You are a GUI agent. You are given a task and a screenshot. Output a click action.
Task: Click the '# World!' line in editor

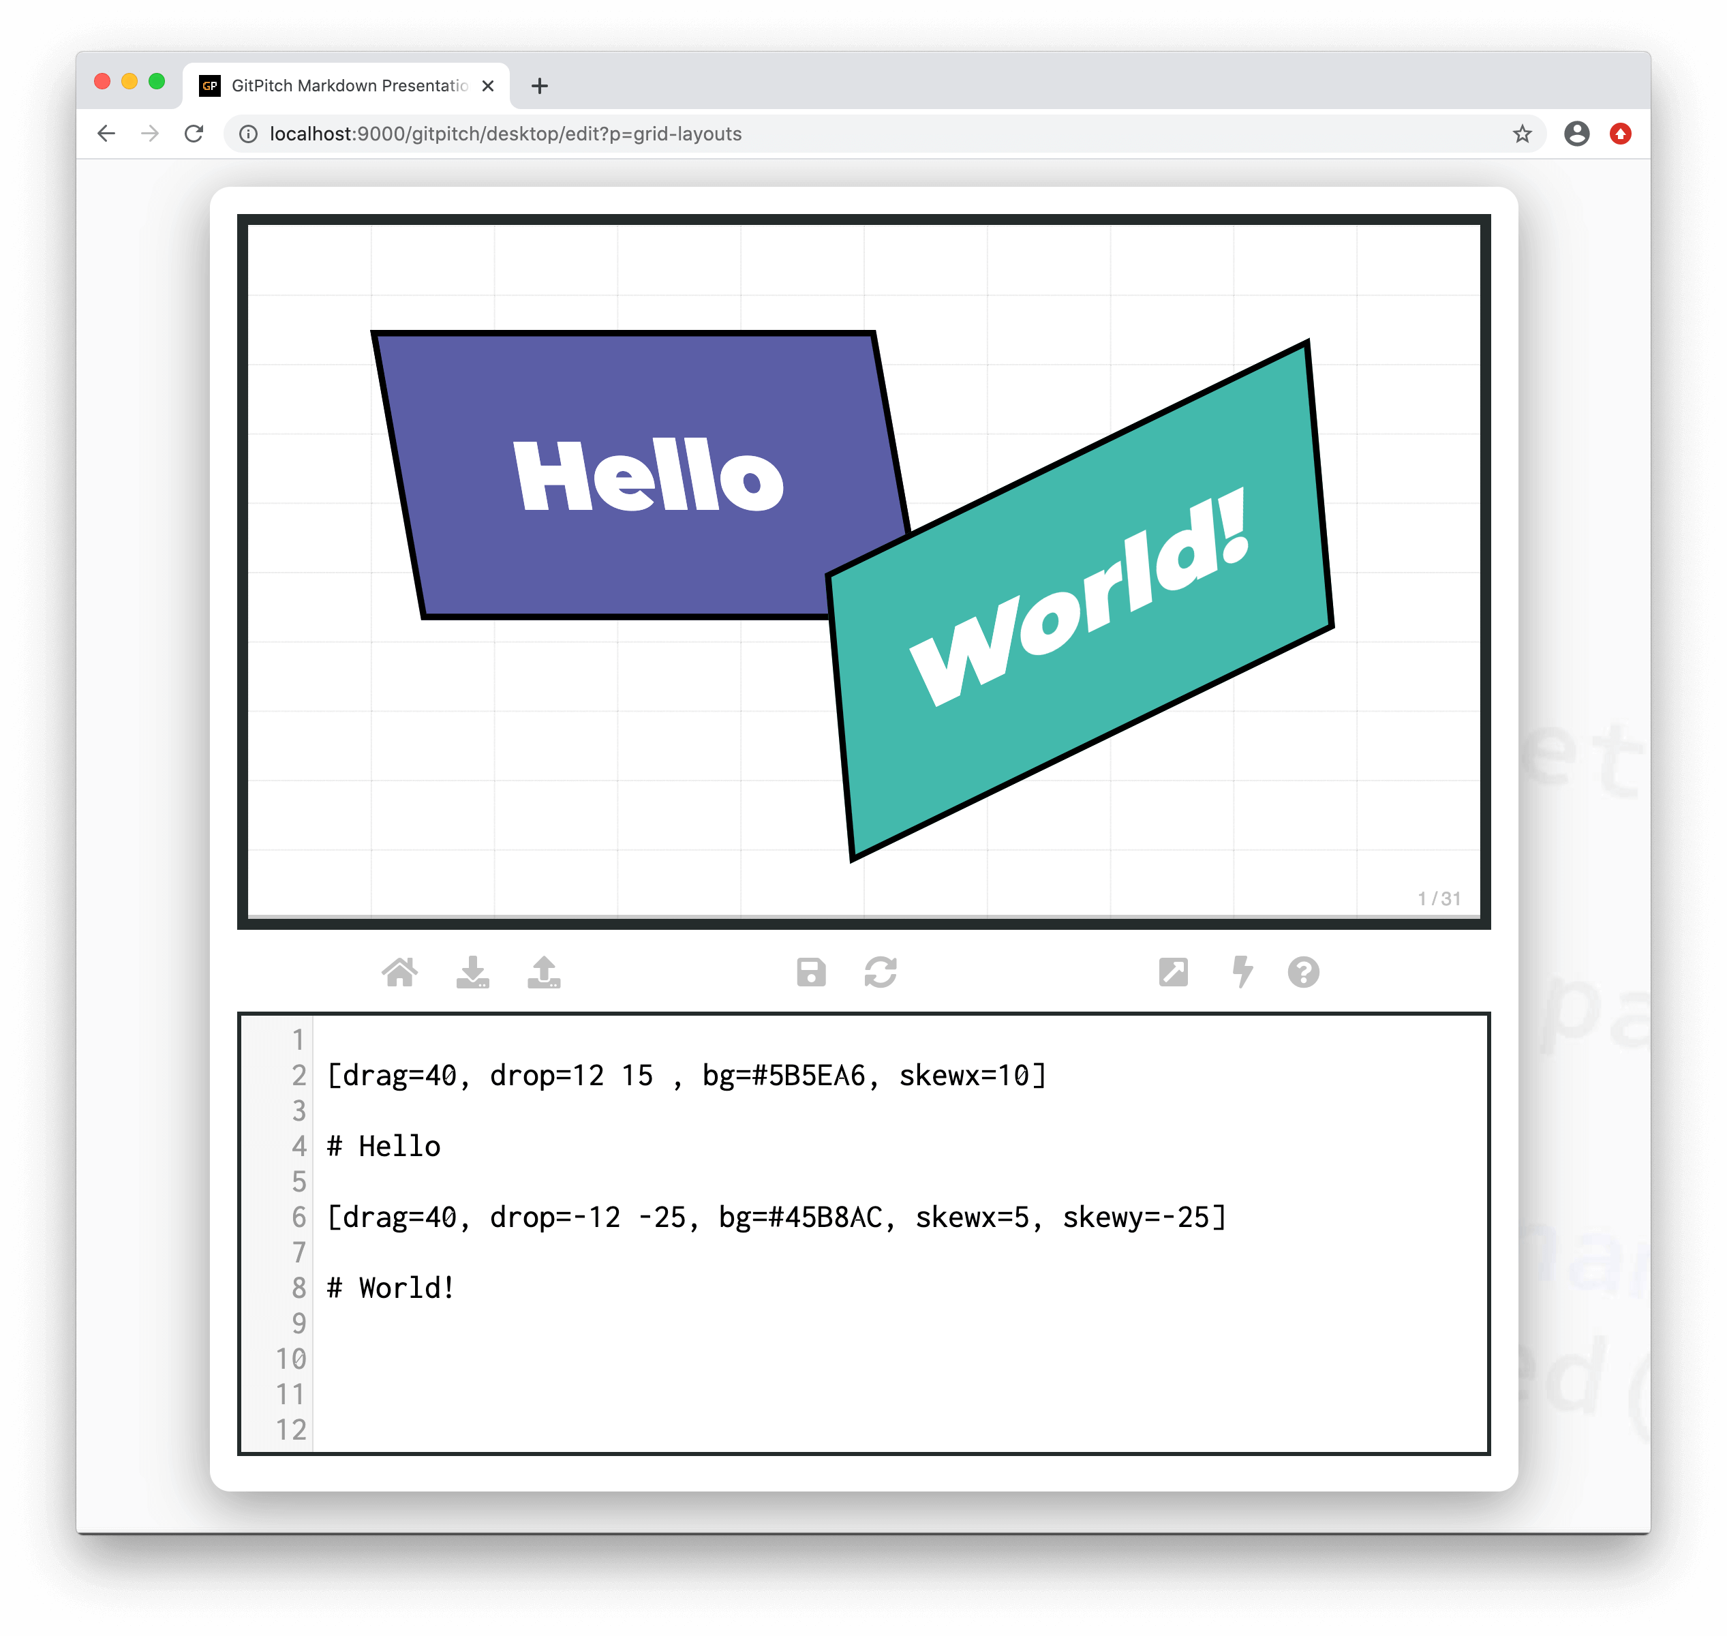(391, 1287)
